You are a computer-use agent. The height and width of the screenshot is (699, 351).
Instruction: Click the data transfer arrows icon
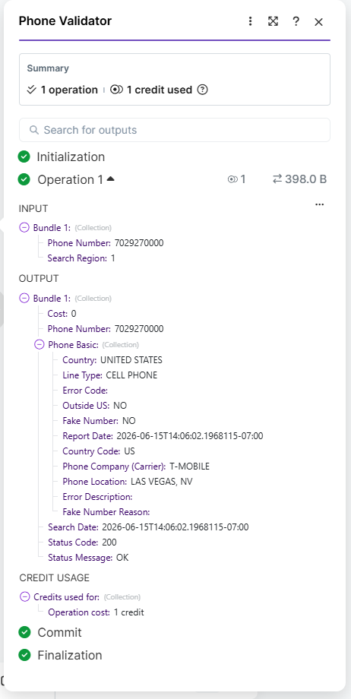click(x=277, y=179)
